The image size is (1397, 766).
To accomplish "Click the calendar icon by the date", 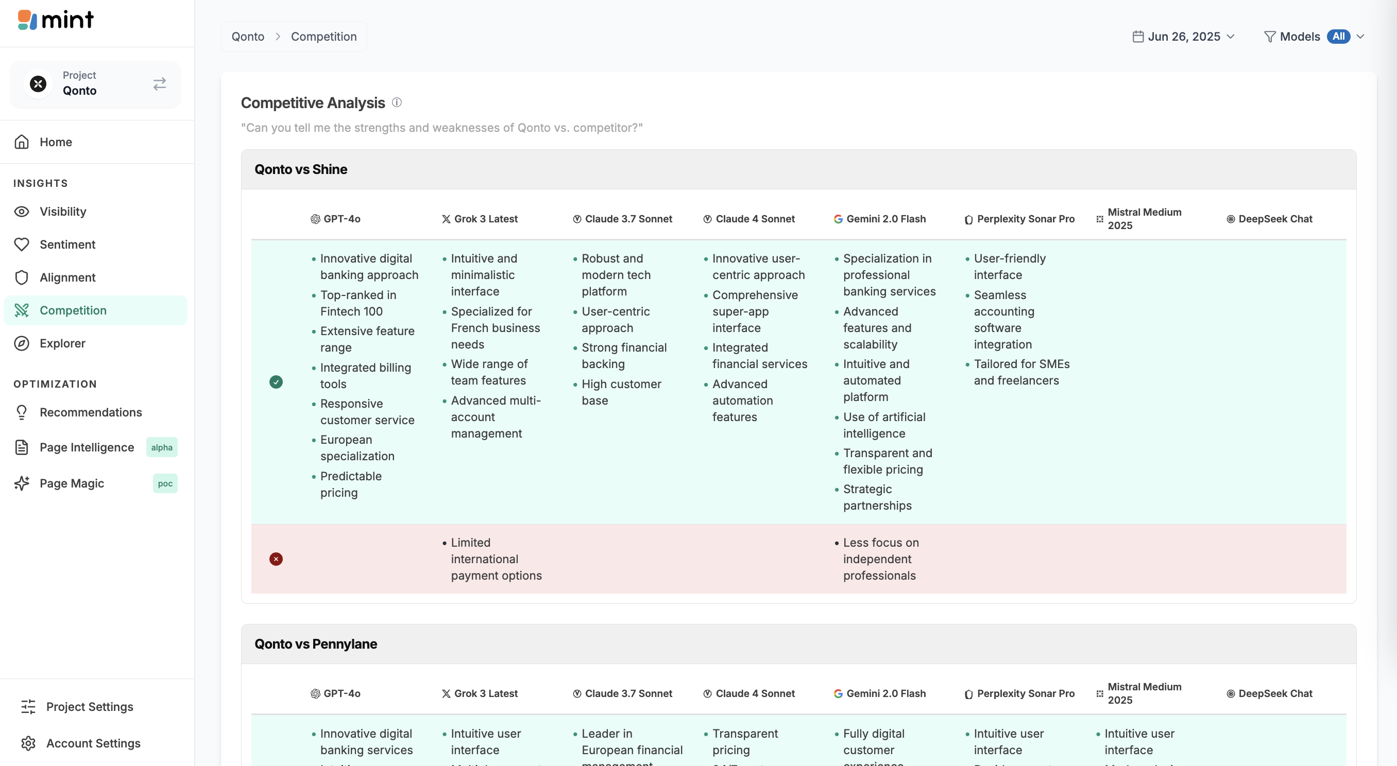I will click(1138, 37).
